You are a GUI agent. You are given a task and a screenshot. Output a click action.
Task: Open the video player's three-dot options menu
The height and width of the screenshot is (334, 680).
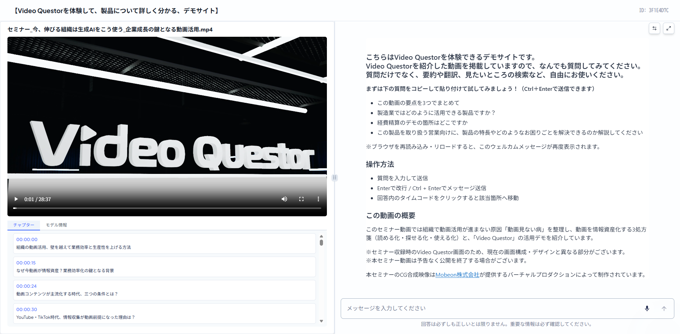point(318,199)
